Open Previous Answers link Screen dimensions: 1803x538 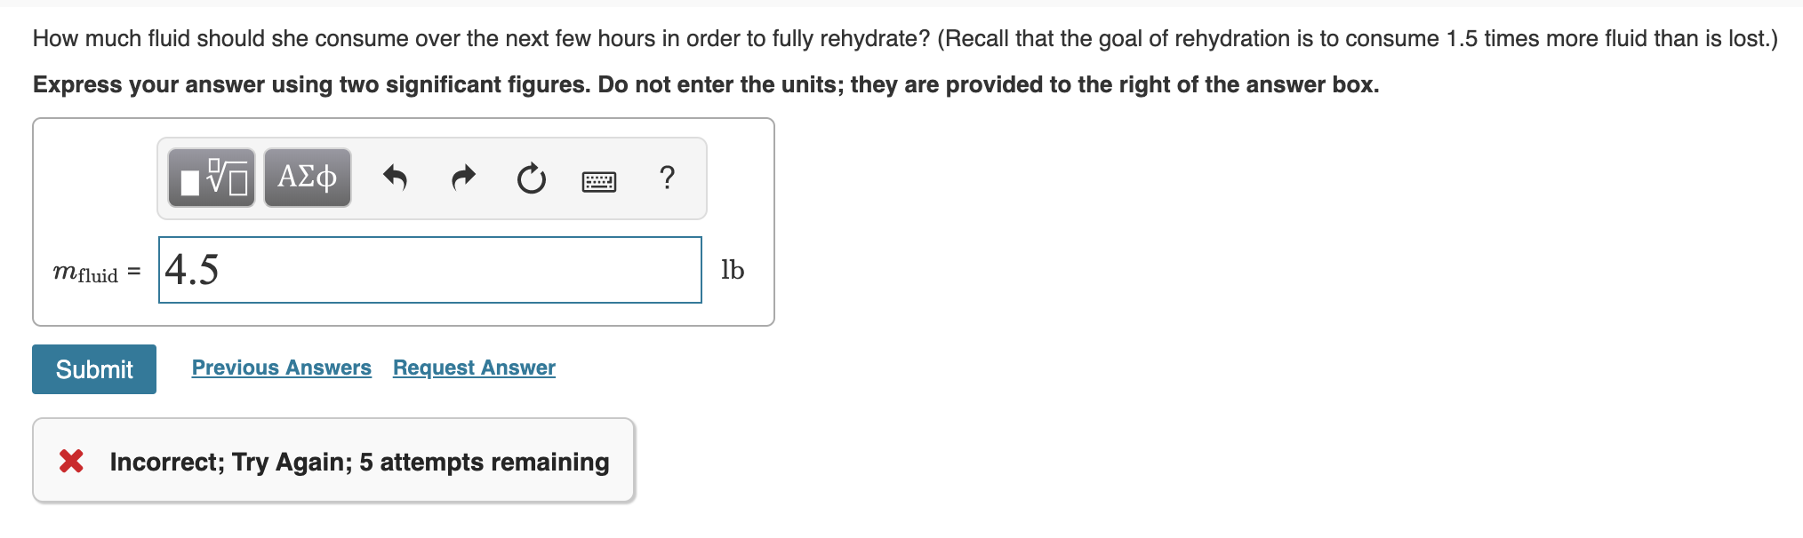(x=282, y=368)
